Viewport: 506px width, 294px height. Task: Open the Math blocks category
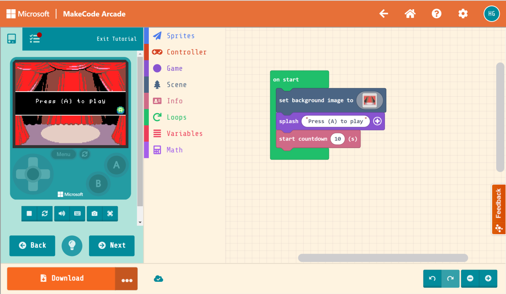tap(175, 150)
